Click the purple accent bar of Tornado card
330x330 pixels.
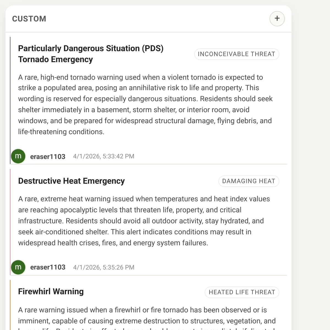coord(10,100)
